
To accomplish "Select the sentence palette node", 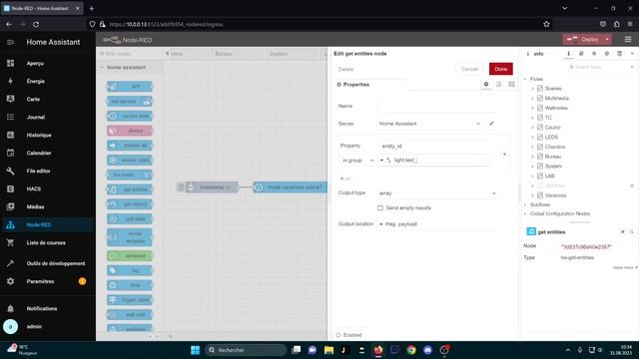I will 130,256.
